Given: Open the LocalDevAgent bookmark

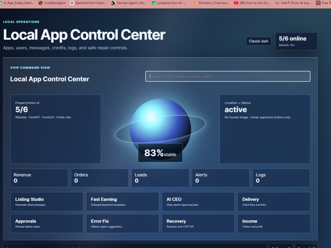Looking at the screenshot, I should tap(52, 3).
